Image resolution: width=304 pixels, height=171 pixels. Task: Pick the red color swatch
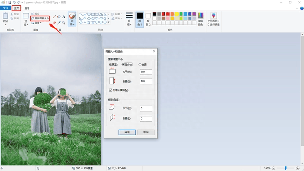click(x=168, y=14)
